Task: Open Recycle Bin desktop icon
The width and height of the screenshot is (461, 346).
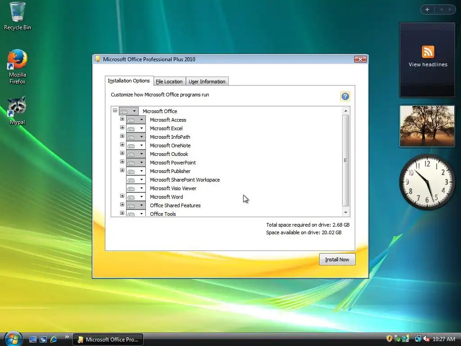Action: [x=18, y=17]
